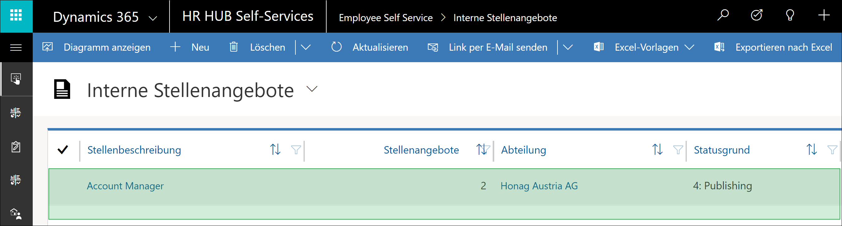The image size is (842, 226).
Task: Show chart via Diagramm anzeigen label
Action: point(107,48)
